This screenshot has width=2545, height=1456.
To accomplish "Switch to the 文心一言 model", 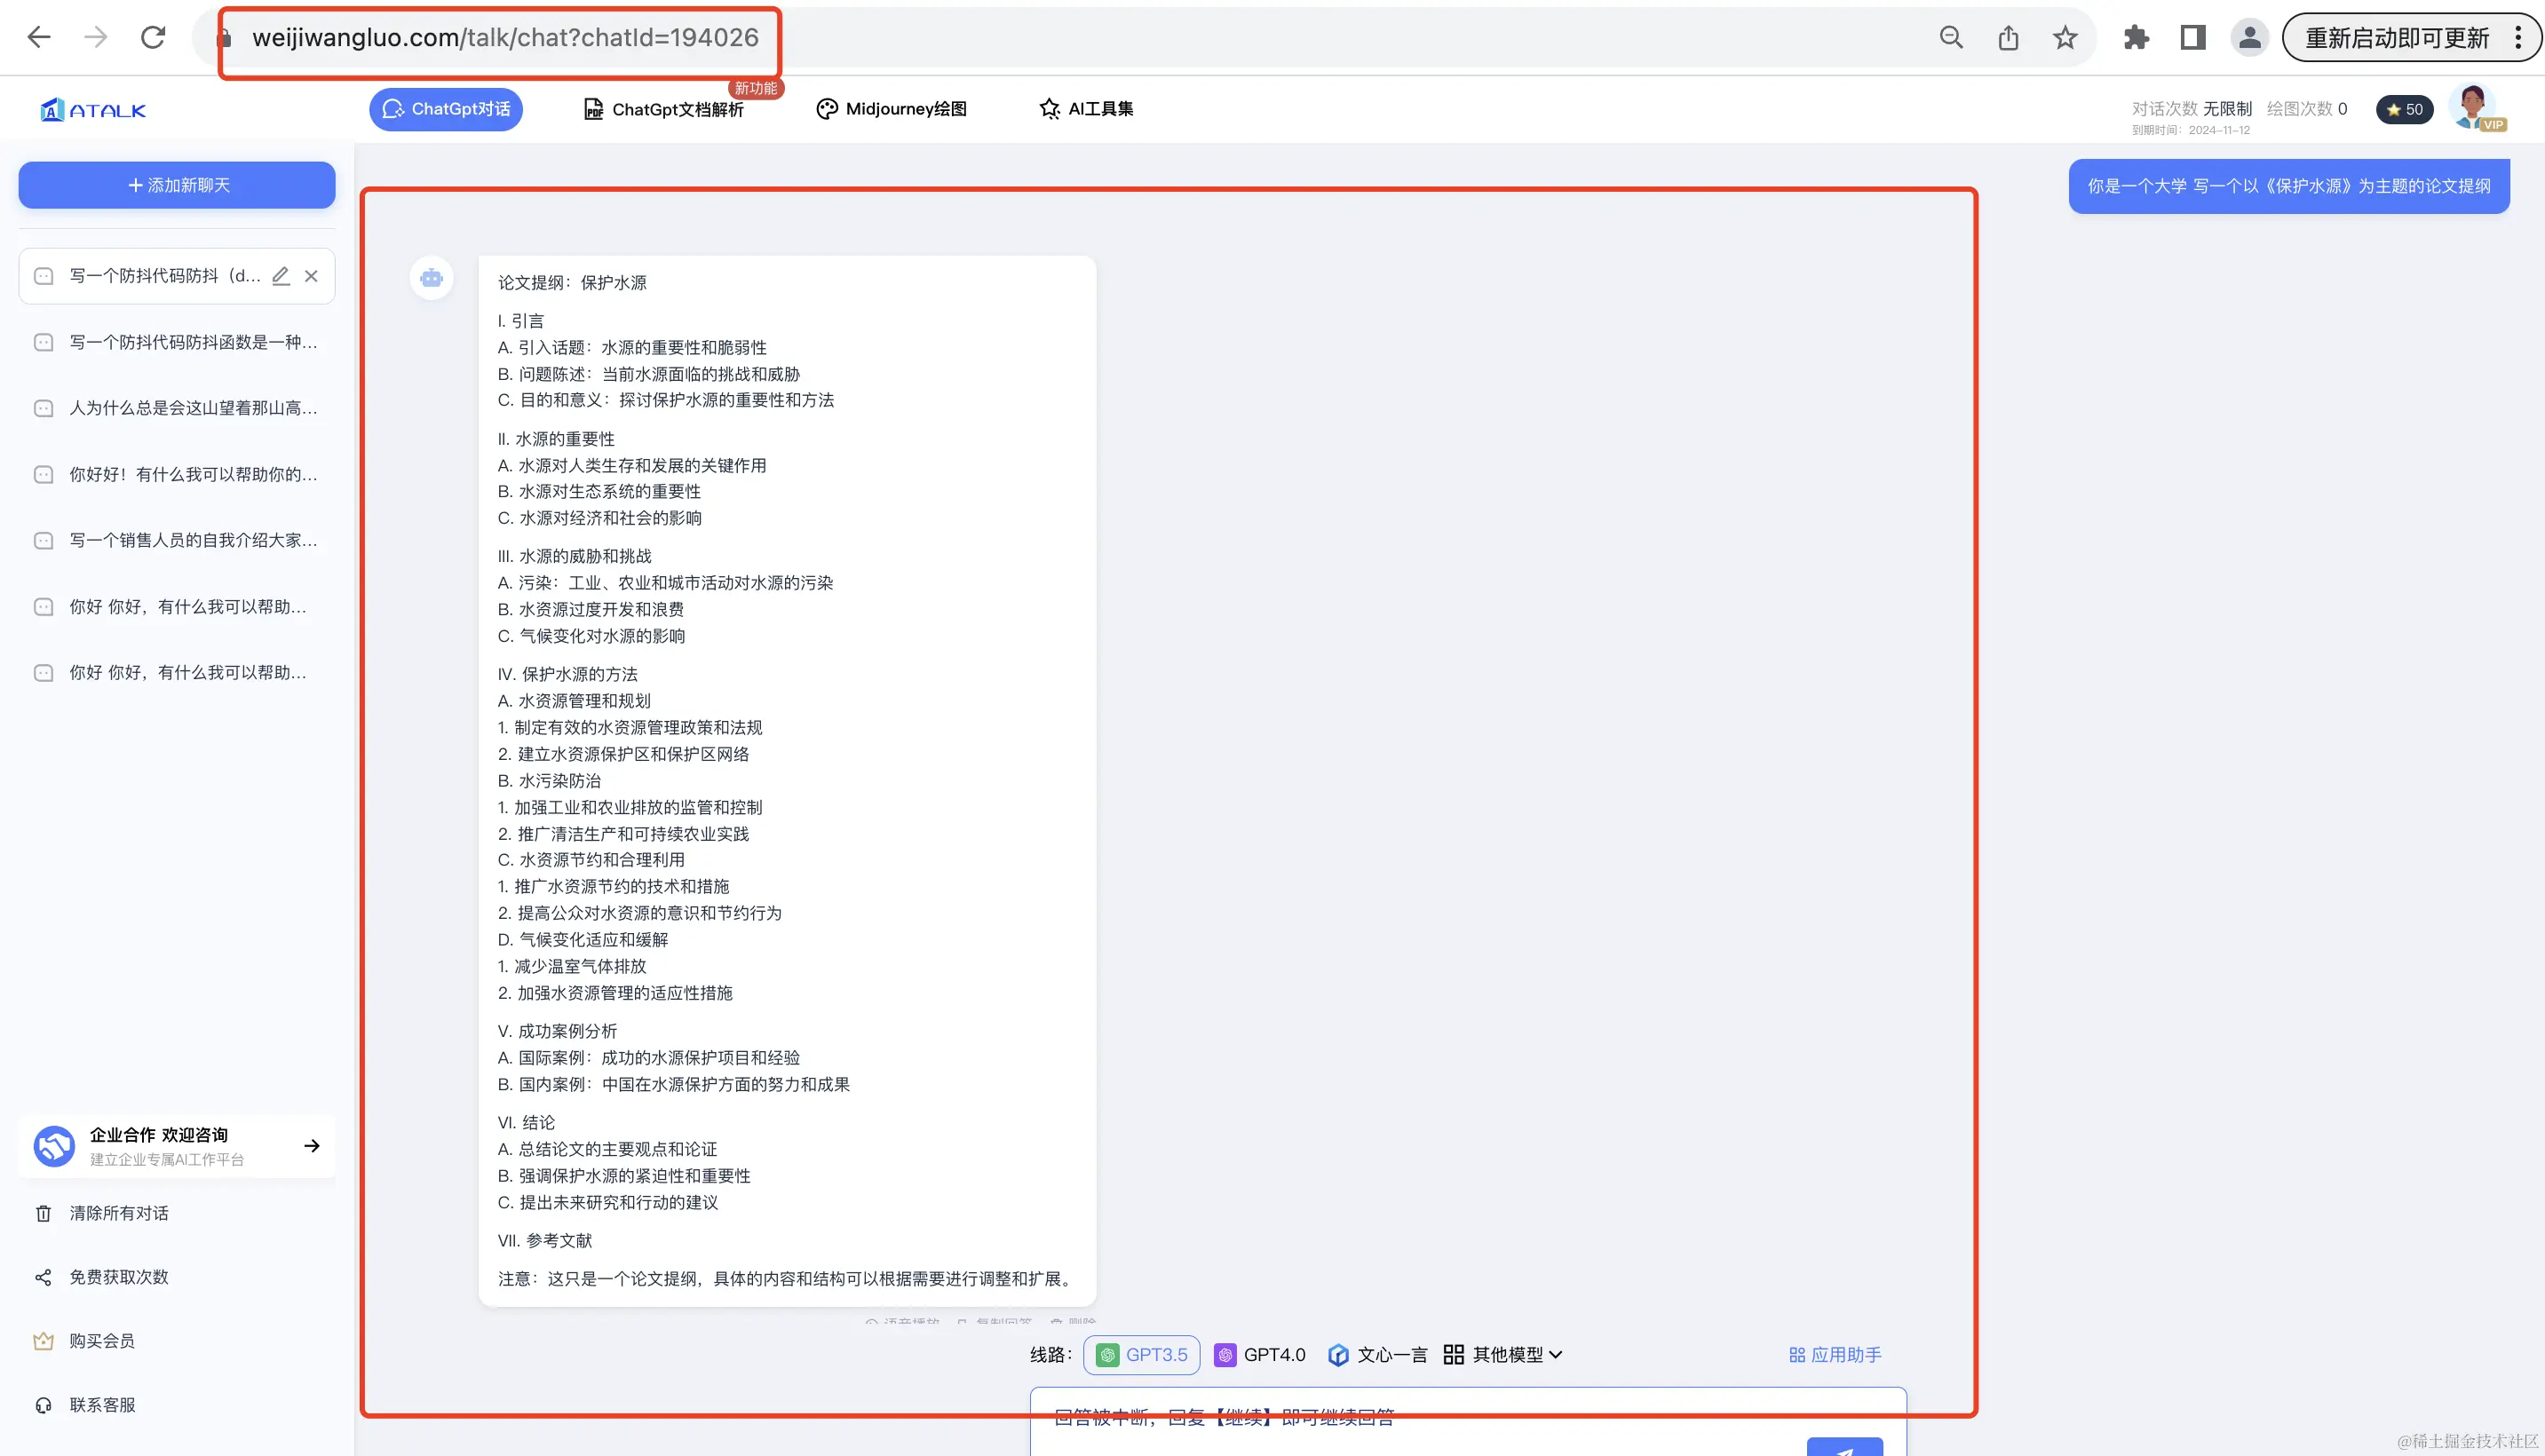I will 1377,1355.
